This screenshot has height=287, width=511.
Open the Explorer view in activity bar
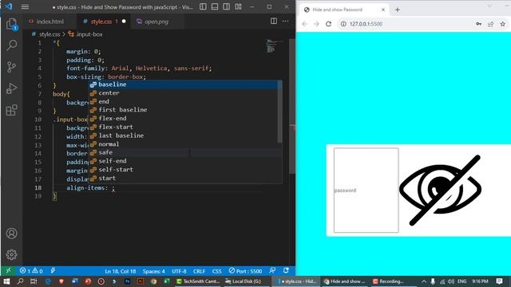(x=12, y=24)
